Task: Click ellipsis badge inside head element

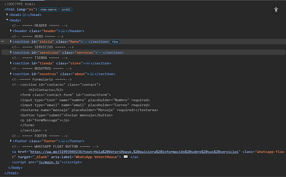Action: pos(24,15)
